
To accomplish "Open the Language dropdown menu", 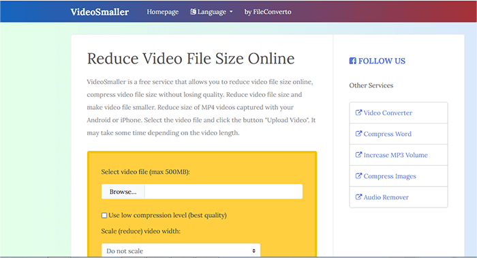I will (x=211, y=12).
